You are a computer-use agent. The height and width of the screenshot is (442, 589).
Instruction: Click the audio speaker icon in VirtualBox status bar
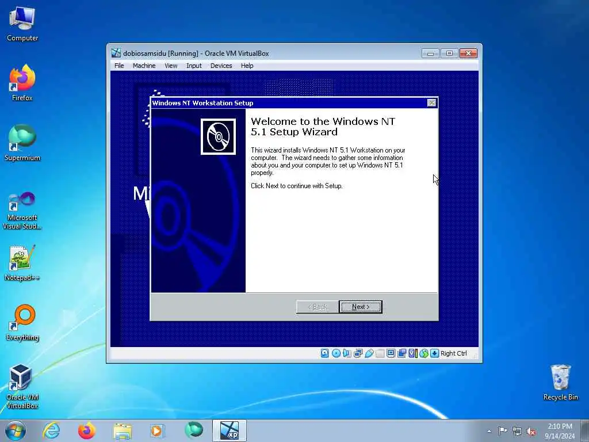point(347,353)
